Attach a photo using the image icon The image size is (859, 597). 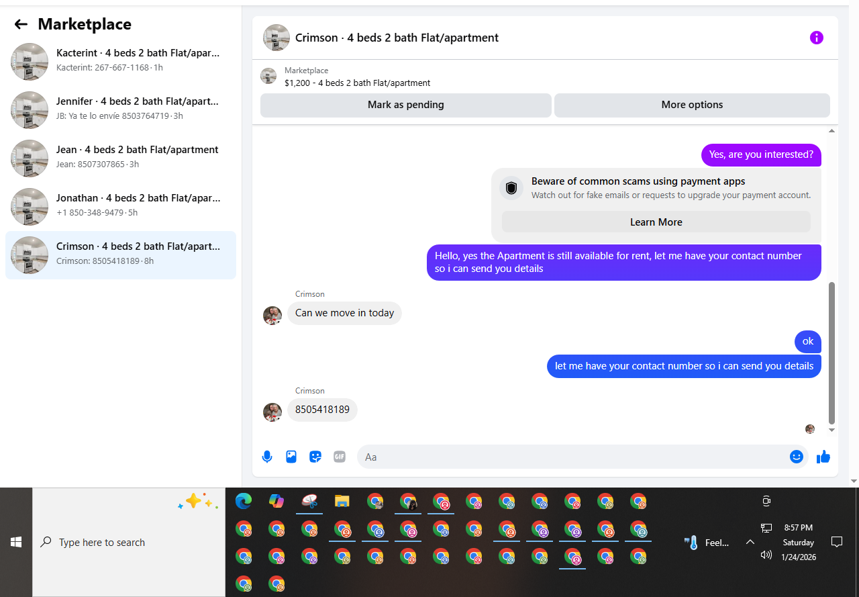(291, 457)
